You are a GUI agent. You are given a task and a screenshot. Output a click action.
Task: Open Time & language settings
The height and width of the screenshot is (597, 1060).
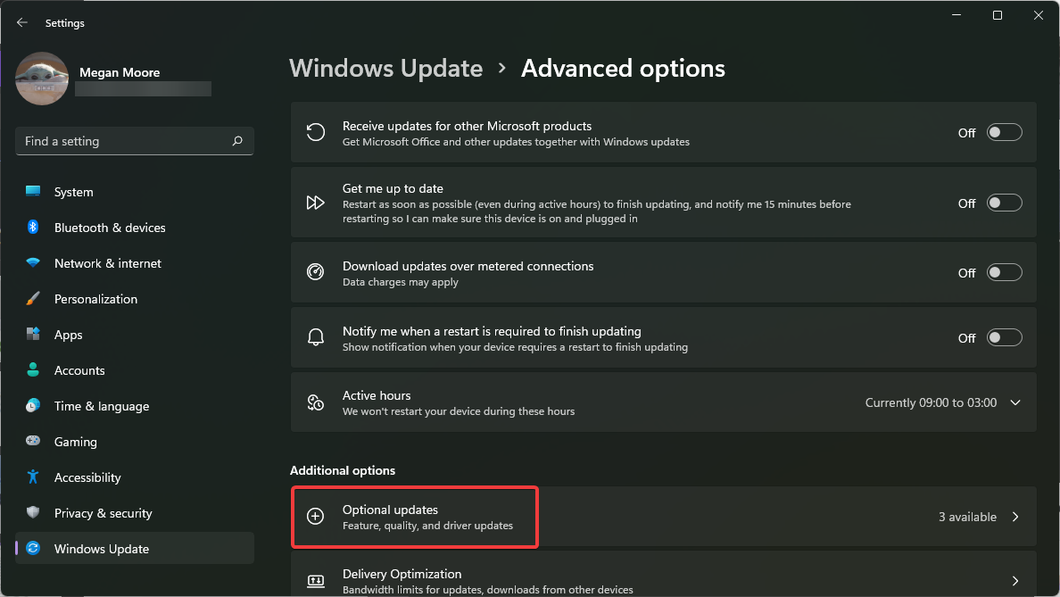pos(101,405)
